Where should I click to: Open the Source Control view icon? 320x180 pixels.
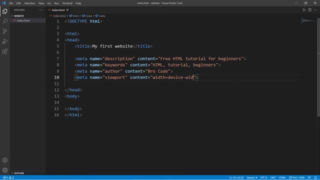(x=5, y=31)
